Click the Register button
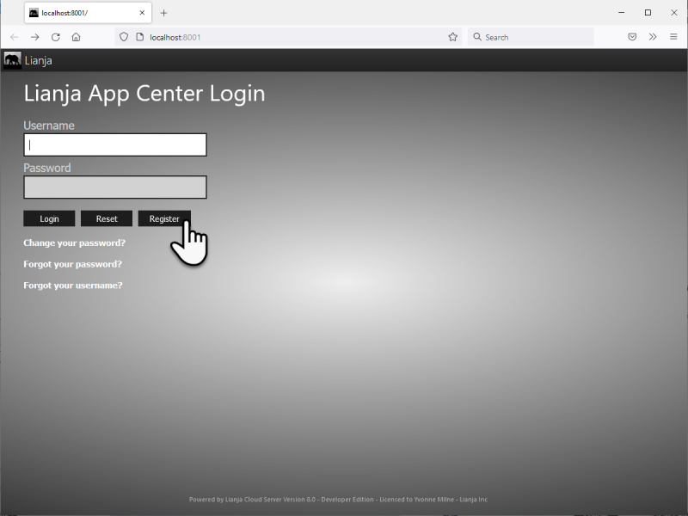The height and width of the screenshot is (516, 688). (164, 218)
